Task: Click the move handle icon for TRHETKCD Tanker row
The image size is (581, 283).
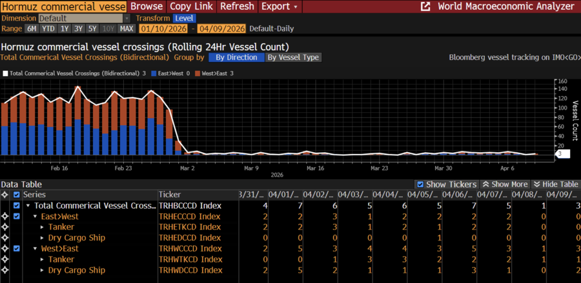Action: pyautogui.click(x=5, y=227)
